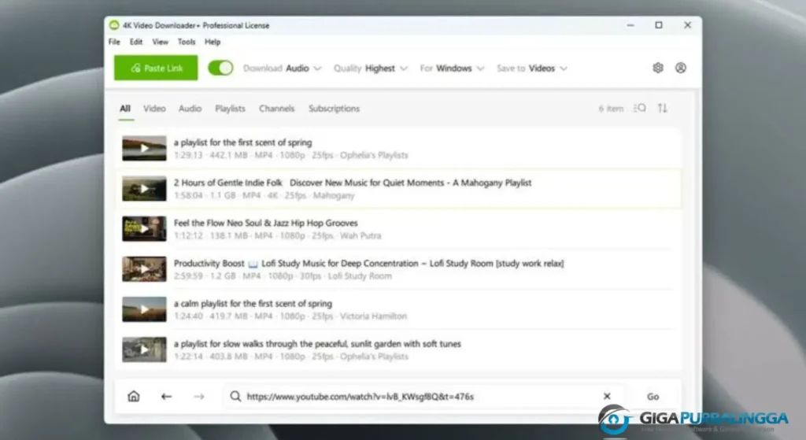806x440 pixels.
Task: Click the green Paste Link button
Action: tap(156, 68)
